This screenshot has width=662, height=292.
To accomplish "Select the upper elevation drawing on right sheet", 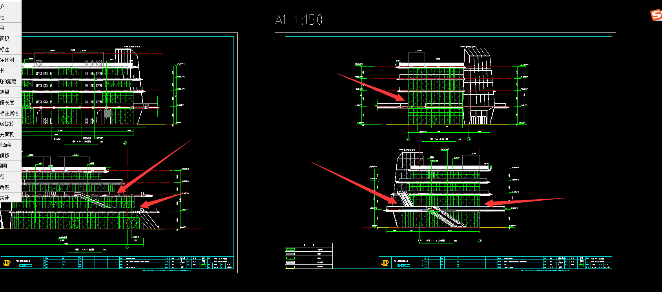I will (x=442, y=94).
